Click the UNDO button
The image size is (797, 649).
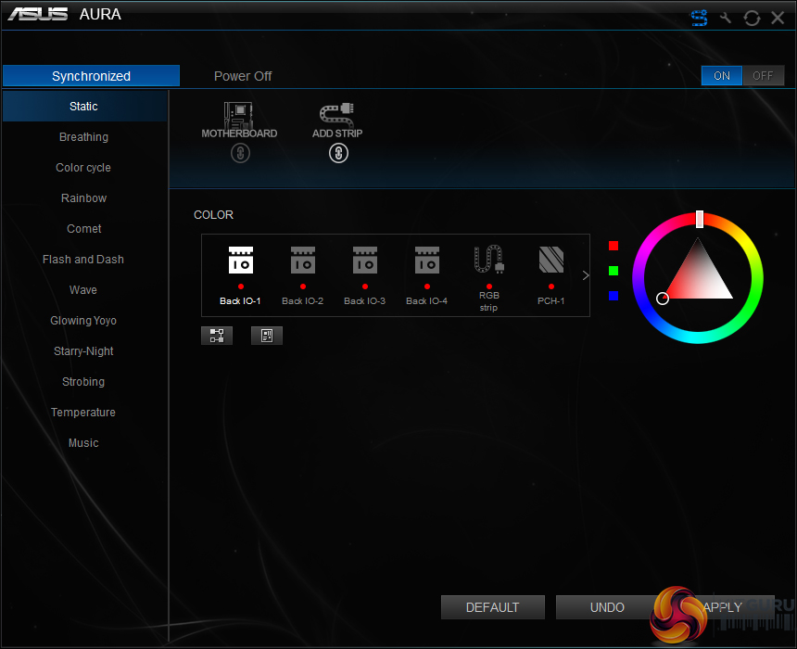[x=607, y=607]
